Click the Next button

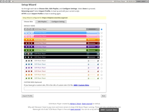[x=103, y=96]
